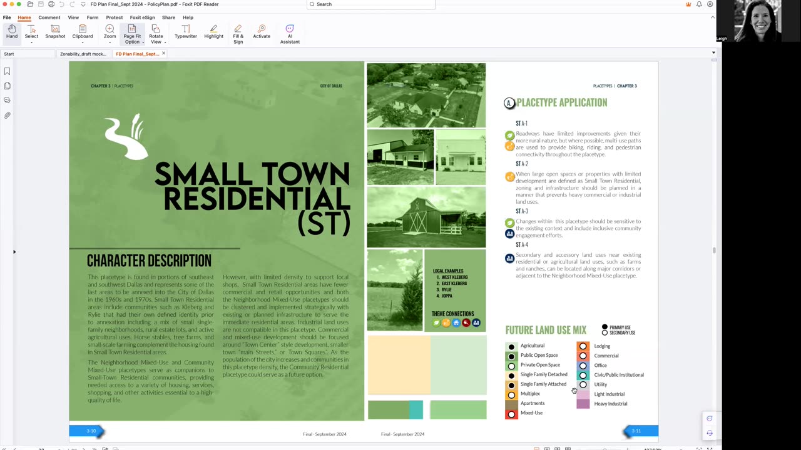Click the lower headset support icon at right edge
The width and height of the screenshot is (801, 450).
[x=709, y=432]
